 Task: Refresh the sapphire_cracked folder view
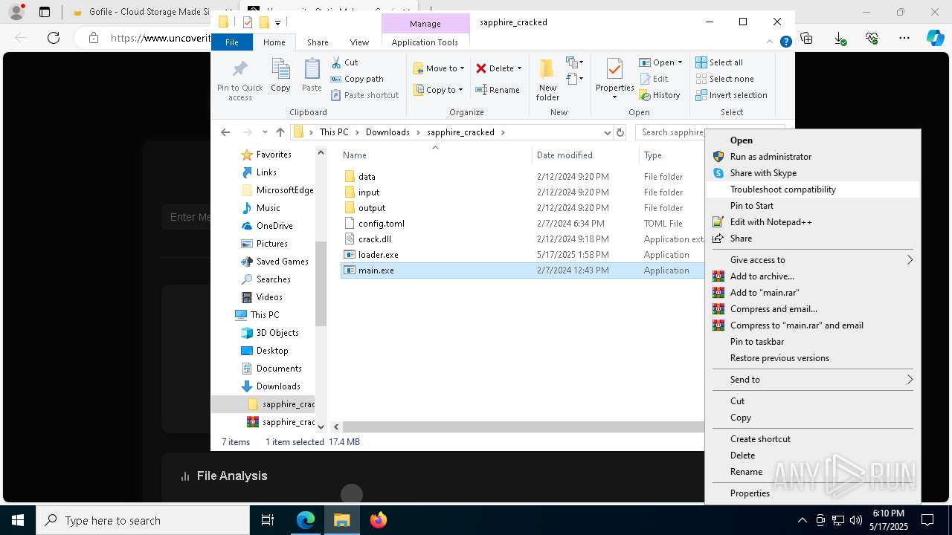[x=620, y=132]
